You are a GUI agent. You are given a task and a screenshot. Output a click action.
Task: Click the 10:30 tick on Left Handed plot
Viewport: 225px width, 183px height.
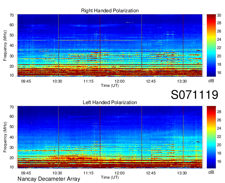coord(57,173)
